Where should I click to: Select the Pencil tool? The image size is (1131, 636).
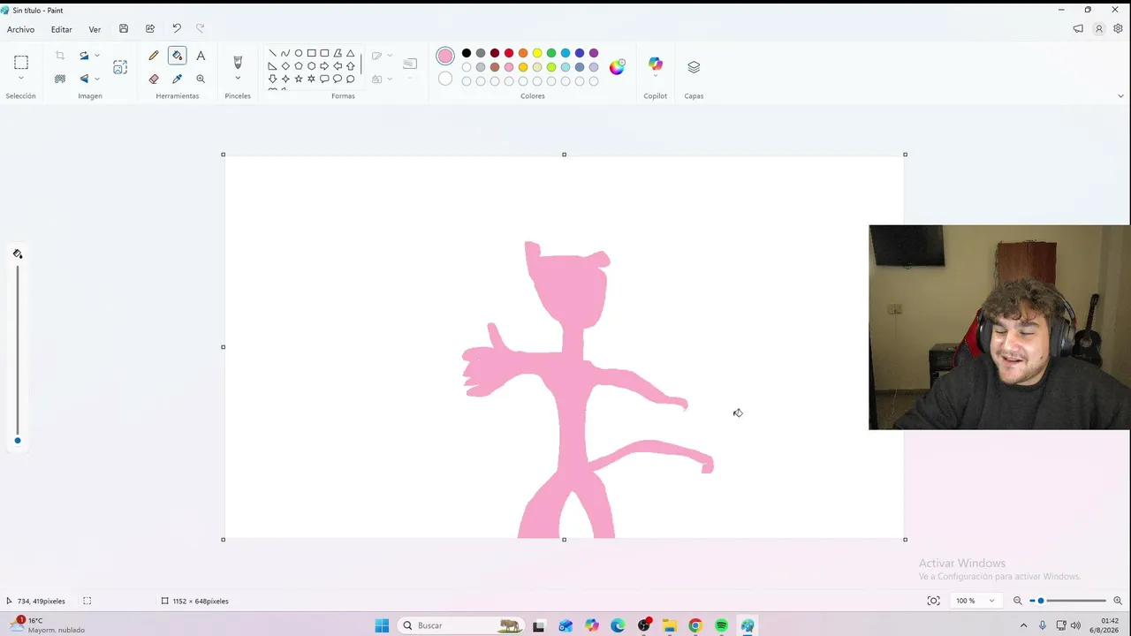click(154, 56)
